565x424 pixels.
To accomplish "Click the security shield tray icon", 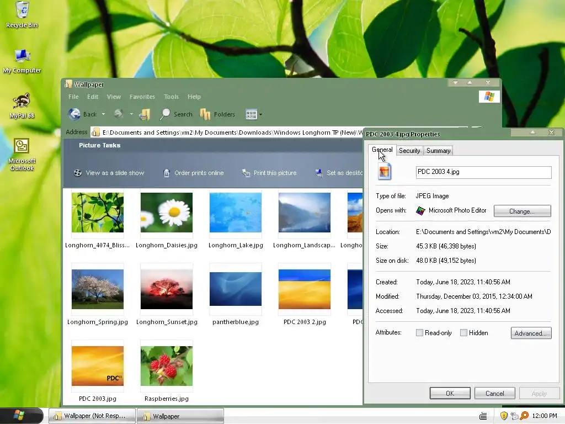I will [x=504, y=416].
